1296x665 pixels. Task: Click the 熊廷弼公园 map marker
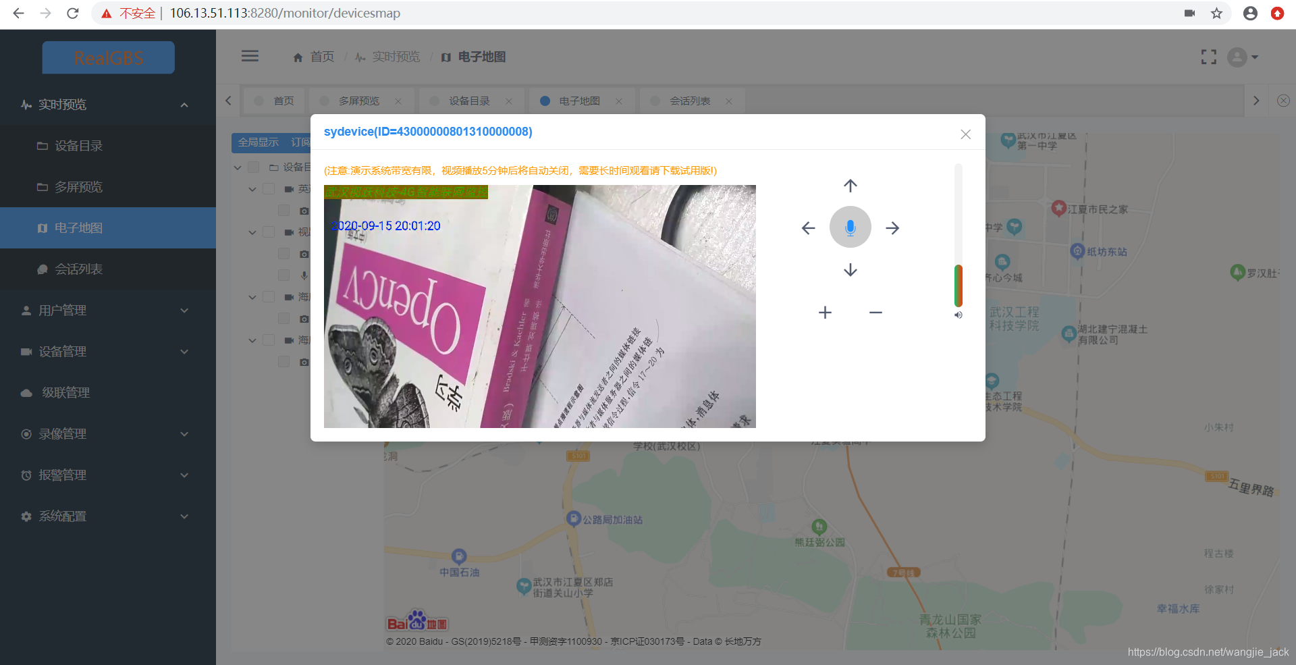tap(819, 527)
